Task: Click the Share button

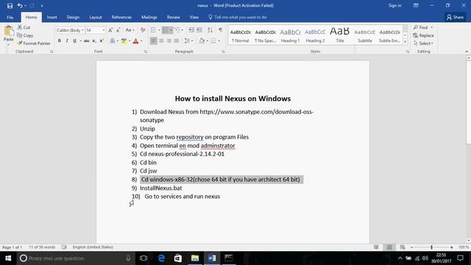Action: pos(455,18)
